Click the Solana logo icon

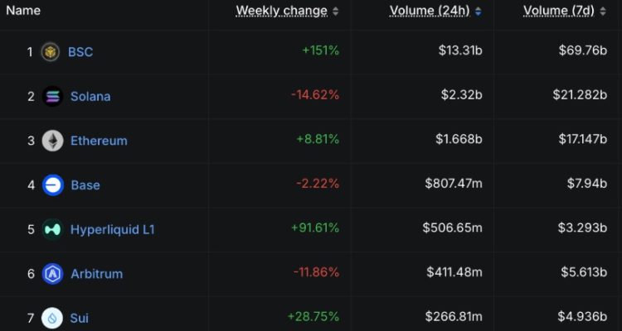click(52, 96)
